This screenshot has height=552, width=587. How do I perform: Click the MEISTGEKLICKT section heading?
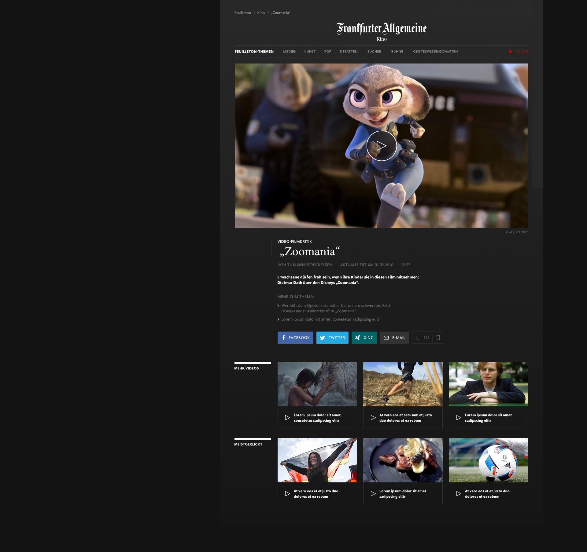click(x=248, y=444)
